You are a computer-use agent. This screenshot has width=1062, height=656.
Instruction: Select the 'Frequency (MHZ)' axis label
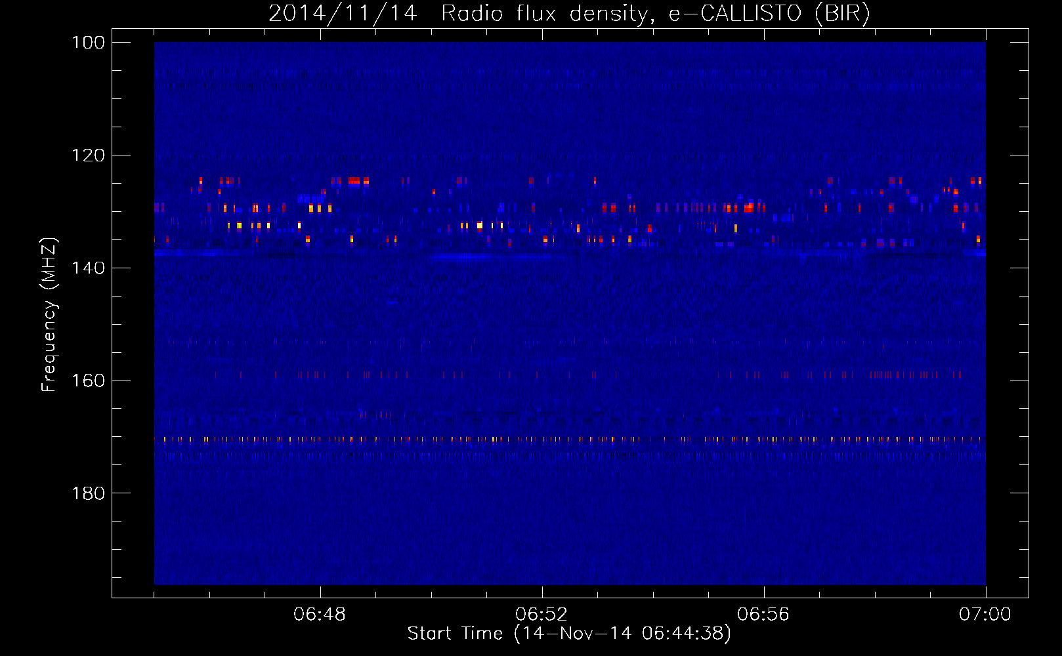click(x=49, y=314)
